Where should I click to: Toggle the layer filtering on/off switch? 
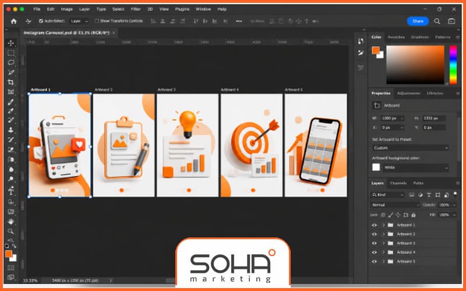click(455, 194)
